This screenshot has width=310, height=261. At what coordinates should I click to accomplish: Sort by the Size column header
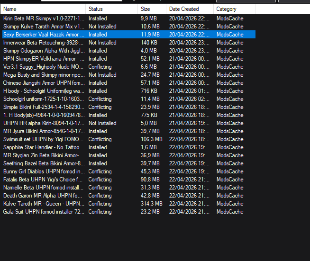tap(152, 9)
